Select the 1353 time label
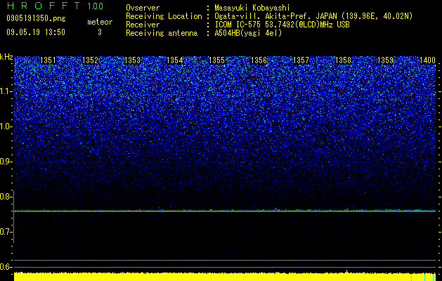Image resolution: width=442 pixels, height=281 pixels. [133, 60]
